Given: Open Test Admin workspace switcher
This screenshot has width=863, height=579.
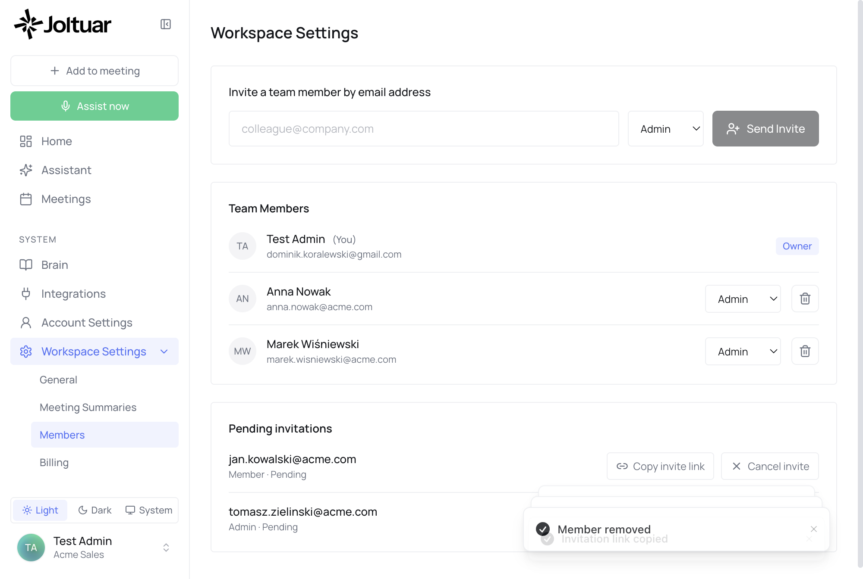Looking at the screenshot, I should pyautogui.click(x=94, y=548).
